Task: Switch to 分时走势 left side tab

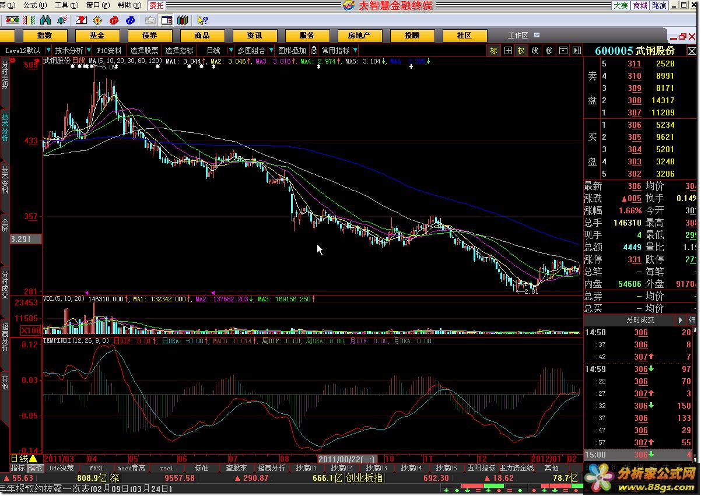Action: pos(5,75)
